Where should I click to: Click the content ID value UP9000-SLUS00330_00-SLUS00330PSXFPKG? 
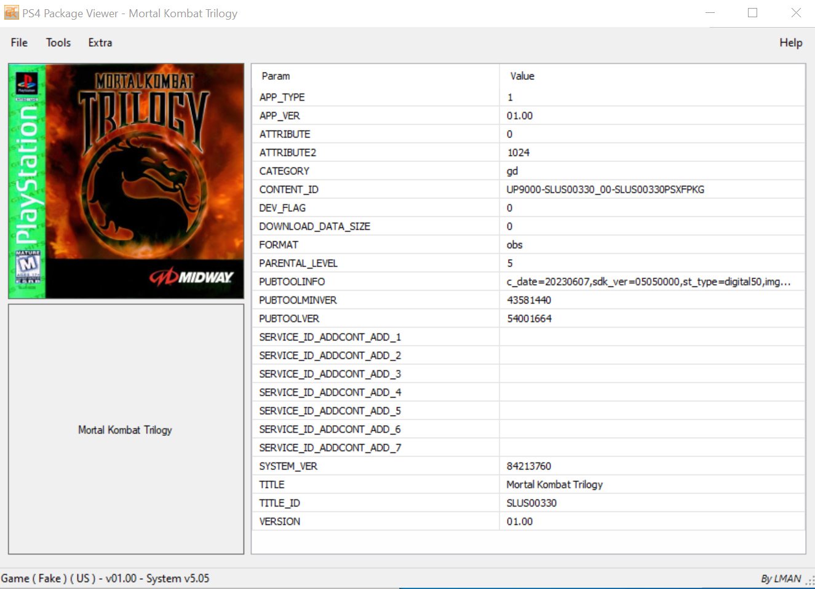[x=605, y=189]
